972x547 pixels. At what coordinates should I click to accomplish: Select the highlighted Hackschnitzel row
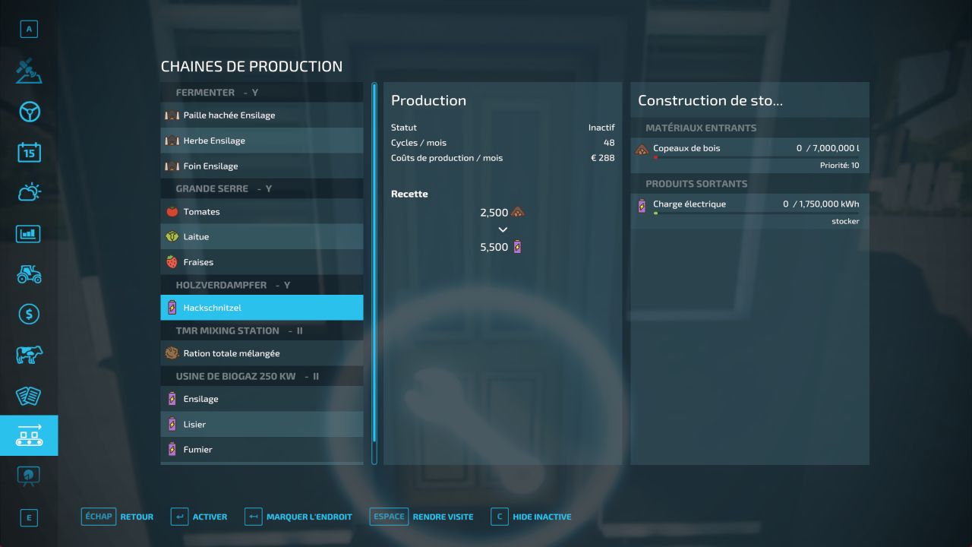pyautogui.click(x=262, y=308)
